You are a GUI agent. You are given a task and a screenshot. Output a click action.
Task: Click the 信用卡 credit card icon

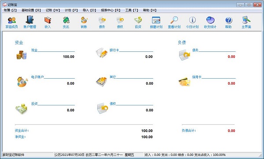(x=184, y=82)
